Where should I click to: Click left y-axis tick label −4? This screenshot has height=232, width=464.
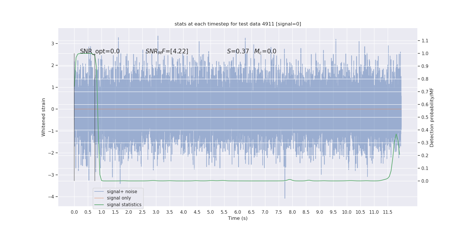tap(51, 197)
